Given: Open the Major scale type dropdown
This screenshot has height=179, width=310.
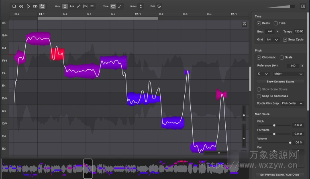Looking at the screenshot, I should pyautogui.click(x=288, y=74).
